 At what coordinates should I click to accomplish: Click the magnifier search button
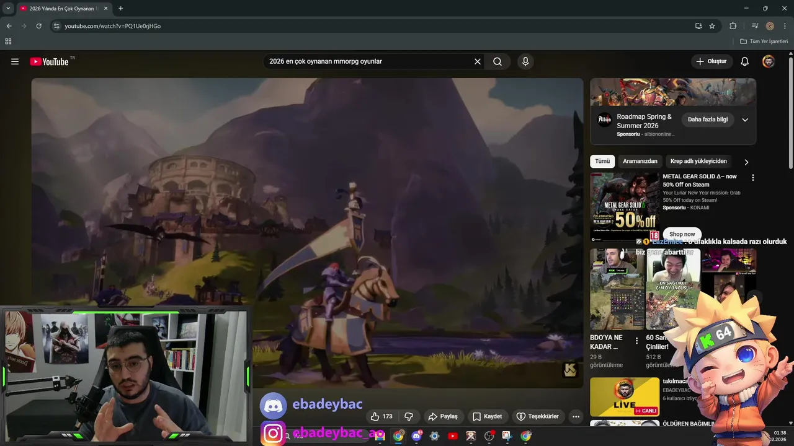point(497,61)
